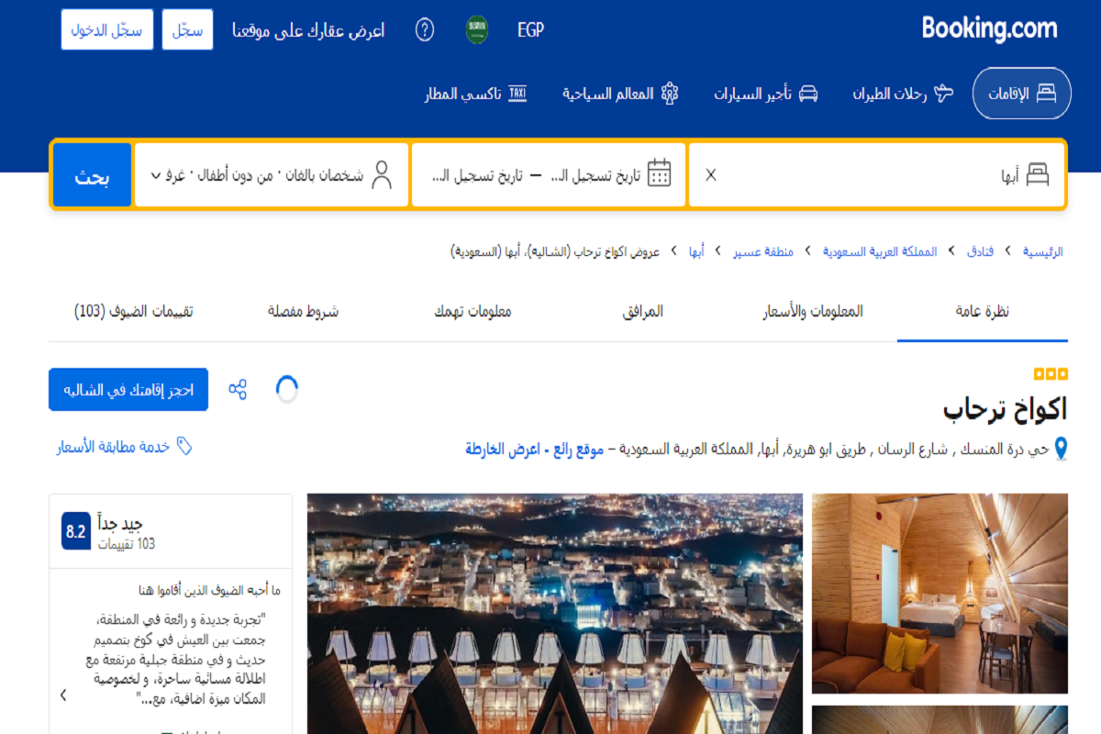Viewport: 1101px width, 734px height.
Task: Change language using the Saudi flag icon
Action: tap(475, 29)
